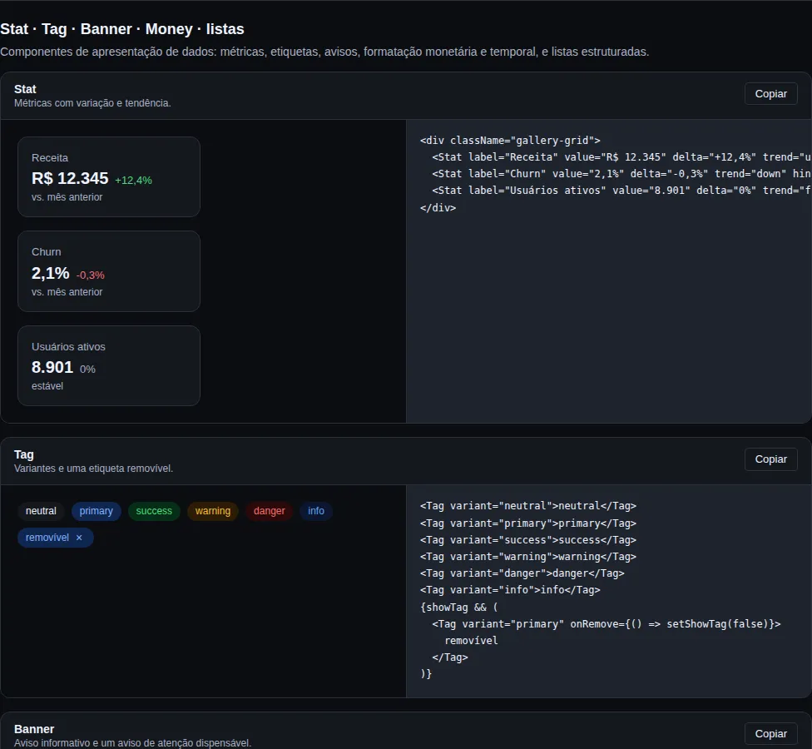Remove the removível tag via its × icon

click(79, 538)
